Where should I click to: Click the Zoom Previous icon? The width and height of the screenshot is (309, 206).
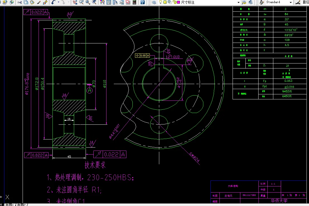pos(94,2)
